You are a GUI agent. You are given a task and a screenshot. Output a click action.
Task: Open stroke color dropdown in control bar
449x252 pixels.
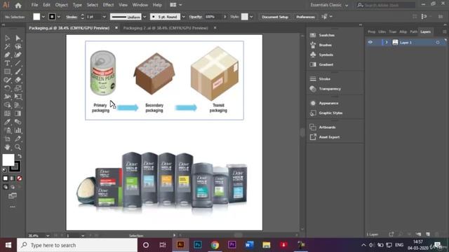click(59, 17)
